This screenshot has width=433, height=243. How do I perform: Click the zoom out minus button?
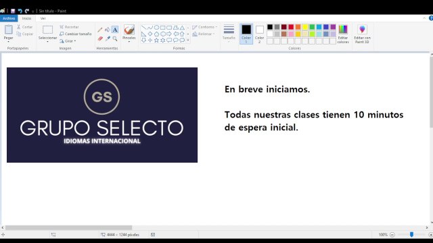392,235
